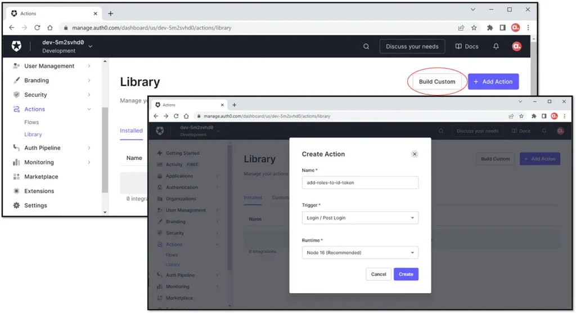The width and height of the screenshot is (576, 313).
Task: Open tenant switcher chevron next to dev-5m2svhd0
Action: tap(91, 46)
